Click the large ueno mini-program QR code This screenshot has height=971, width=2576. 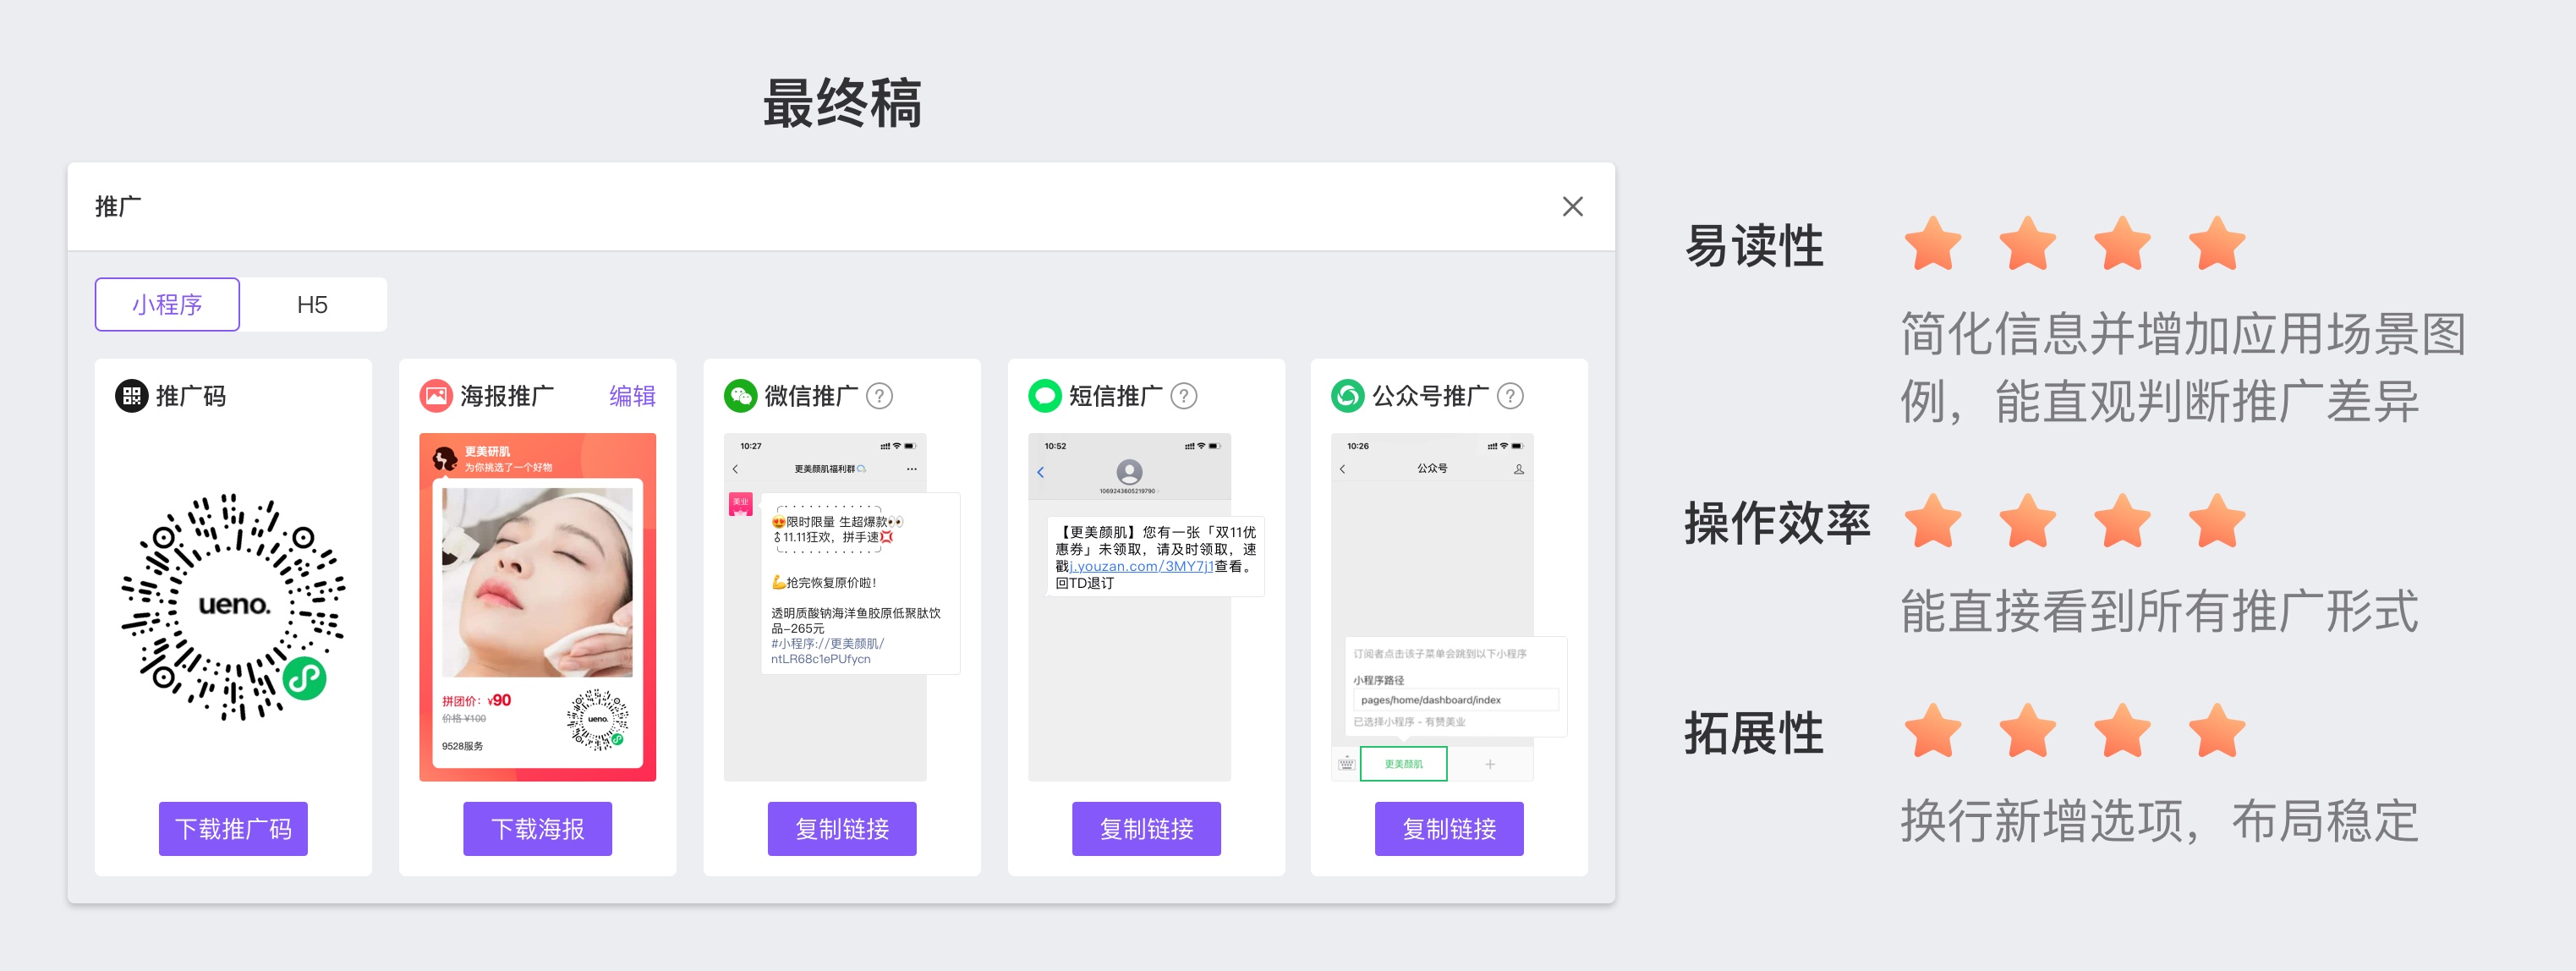tap(233, 605)
